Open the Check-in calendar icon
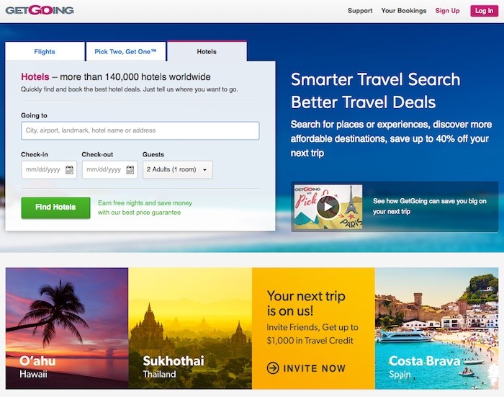This screenshot has height=397, width=504. point(69,169)
